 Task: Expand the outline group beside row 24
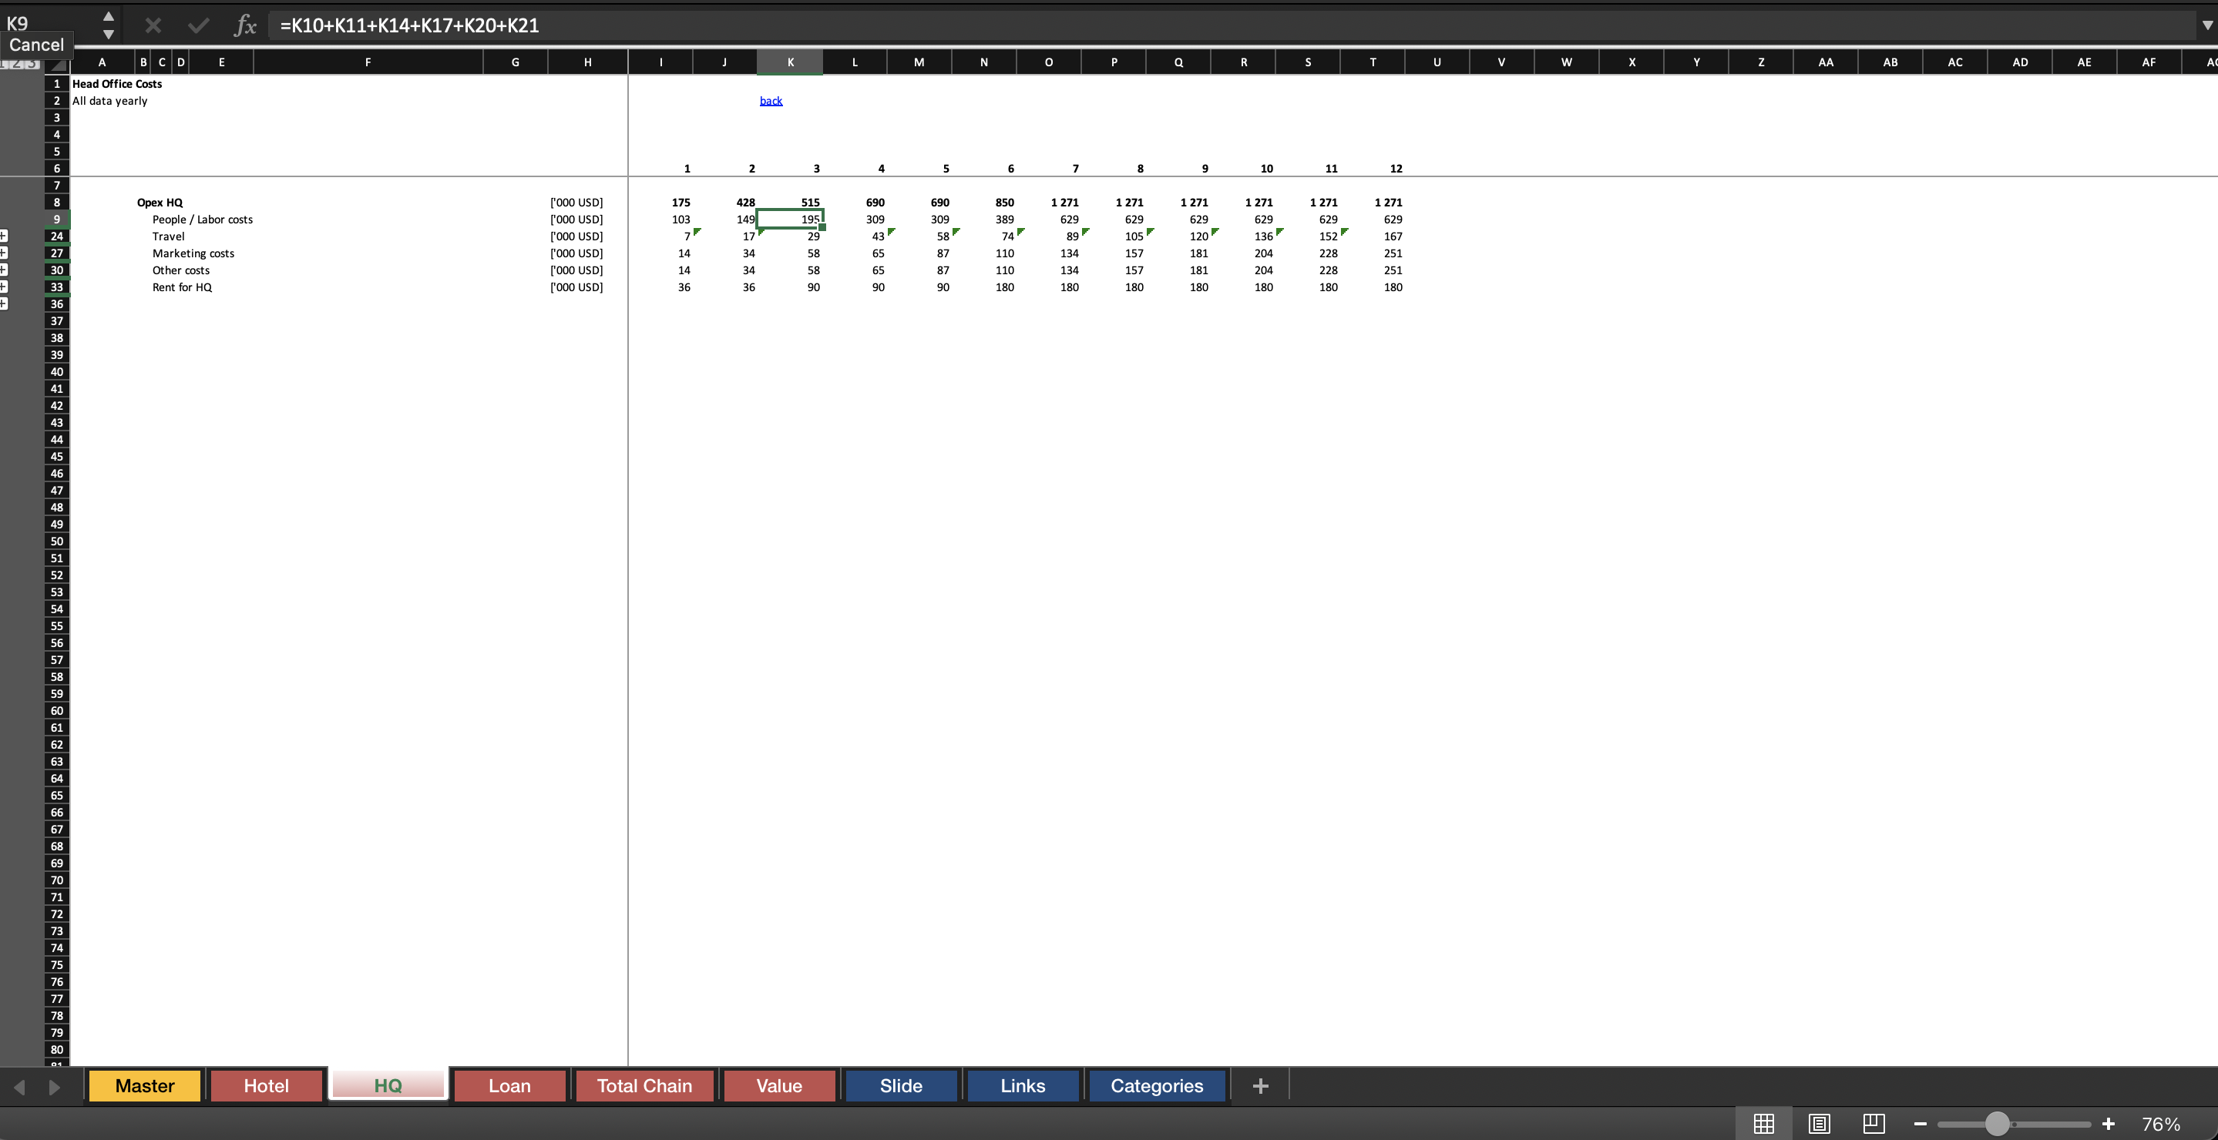(x=5, y=236)
